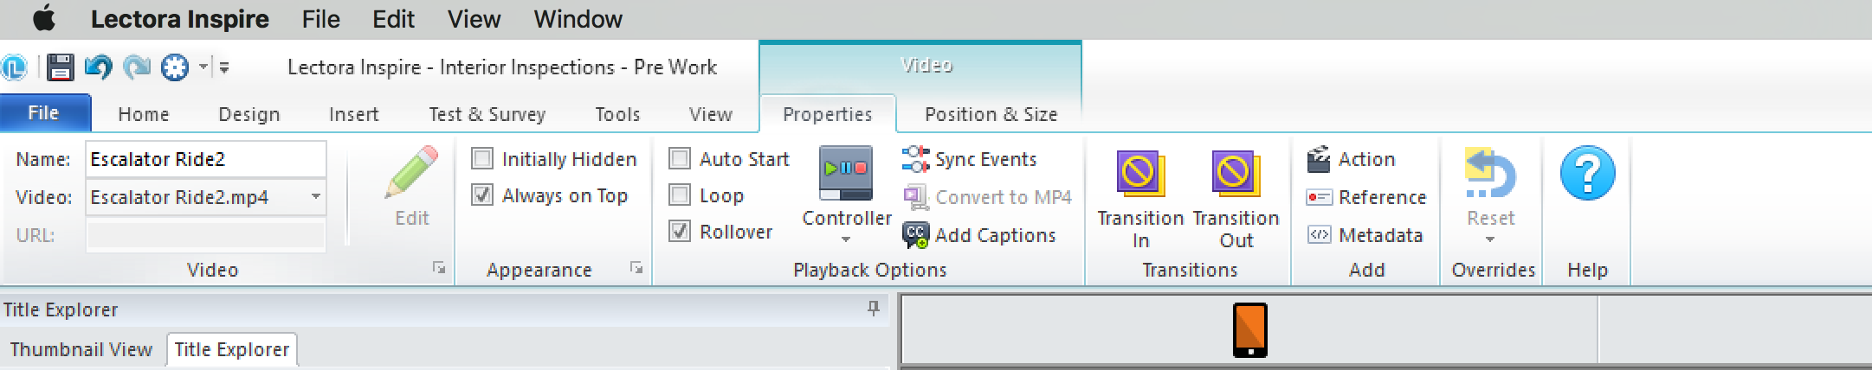Click the Undo arrow icon
1872x370 pixels.
99,67
